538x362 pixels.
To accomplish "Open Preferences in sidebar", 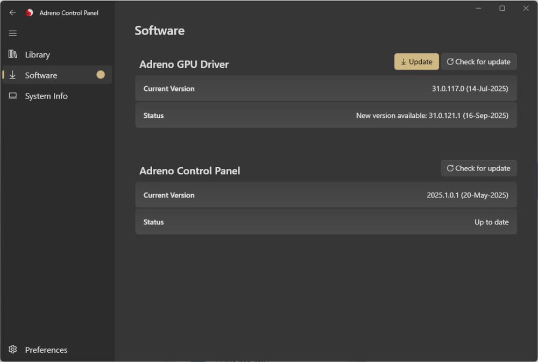I will coord(57,350).
